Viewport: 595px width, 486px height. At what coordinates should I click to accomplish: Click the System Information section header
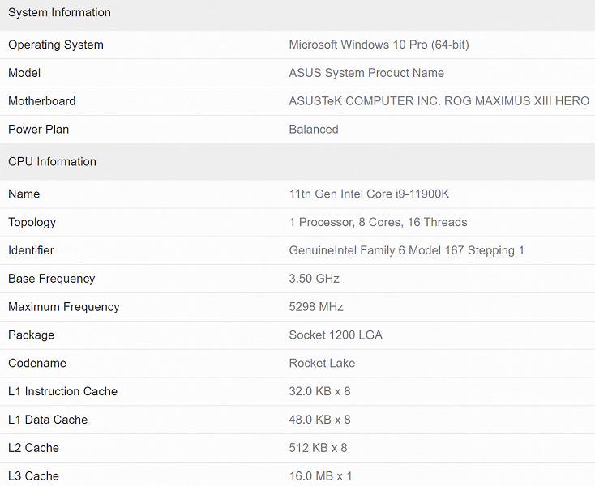point(59,13)
